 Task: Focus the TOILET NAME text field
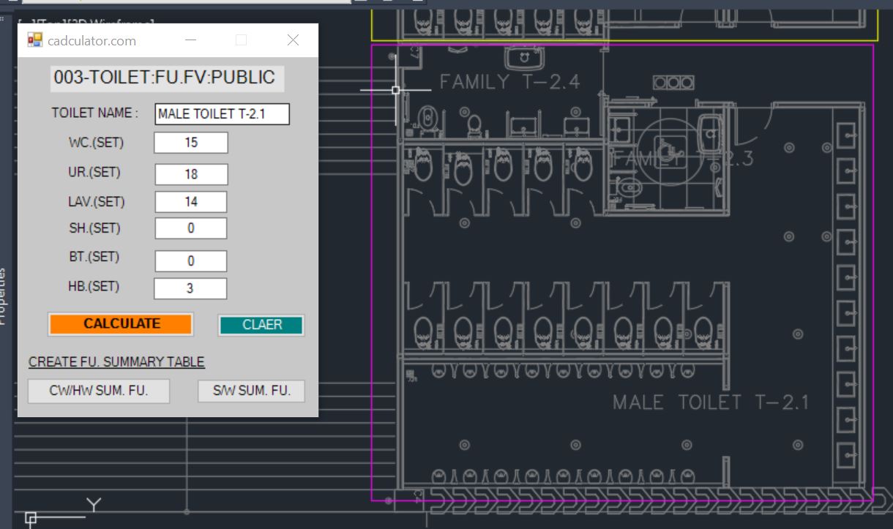click(x=222, y=114)
